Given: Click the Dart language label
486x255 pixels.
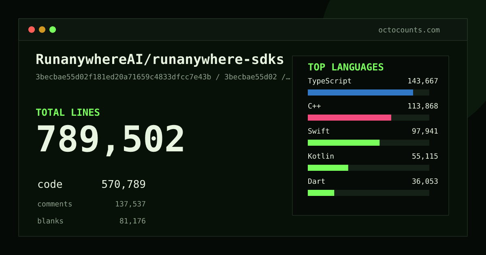Looking at the screenshot, I should tap(316, 181).
